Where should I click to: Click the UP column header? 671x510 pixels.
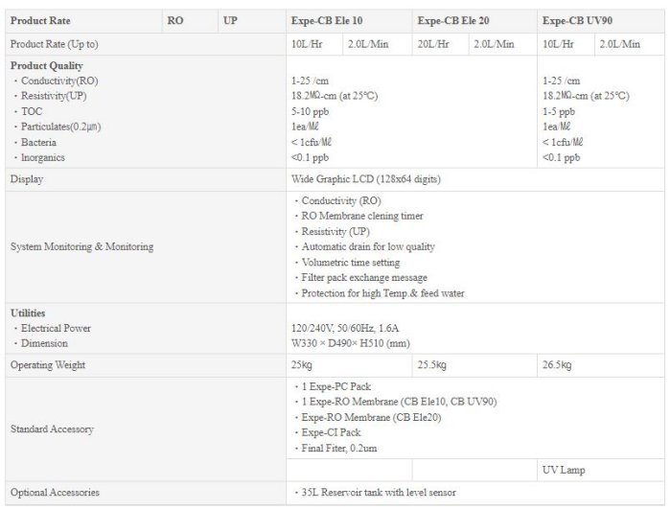231,20
